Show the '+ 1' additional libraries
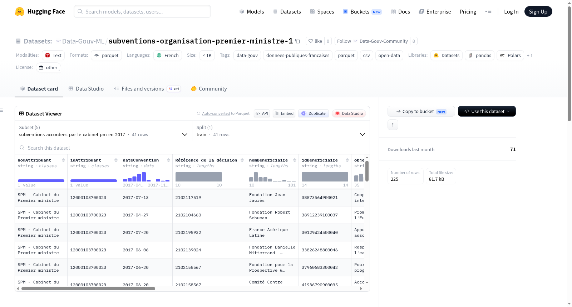The width and height of the screenshot is (572, 307). point(530,55)
